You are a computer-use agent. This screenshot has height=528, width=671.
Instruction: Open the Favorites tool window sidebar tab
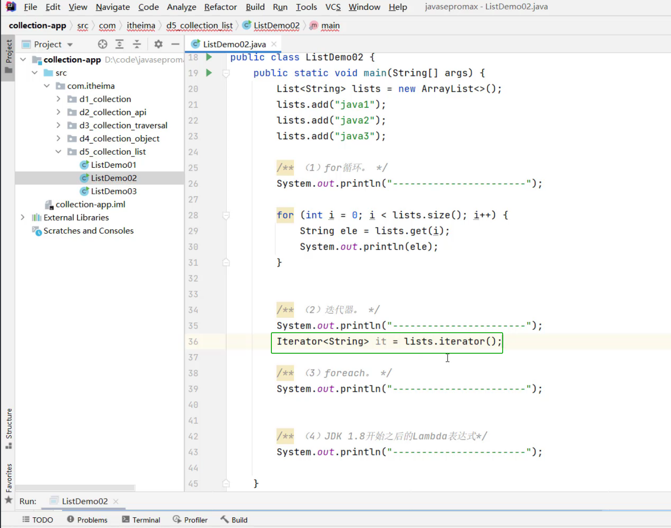point(8,483)
